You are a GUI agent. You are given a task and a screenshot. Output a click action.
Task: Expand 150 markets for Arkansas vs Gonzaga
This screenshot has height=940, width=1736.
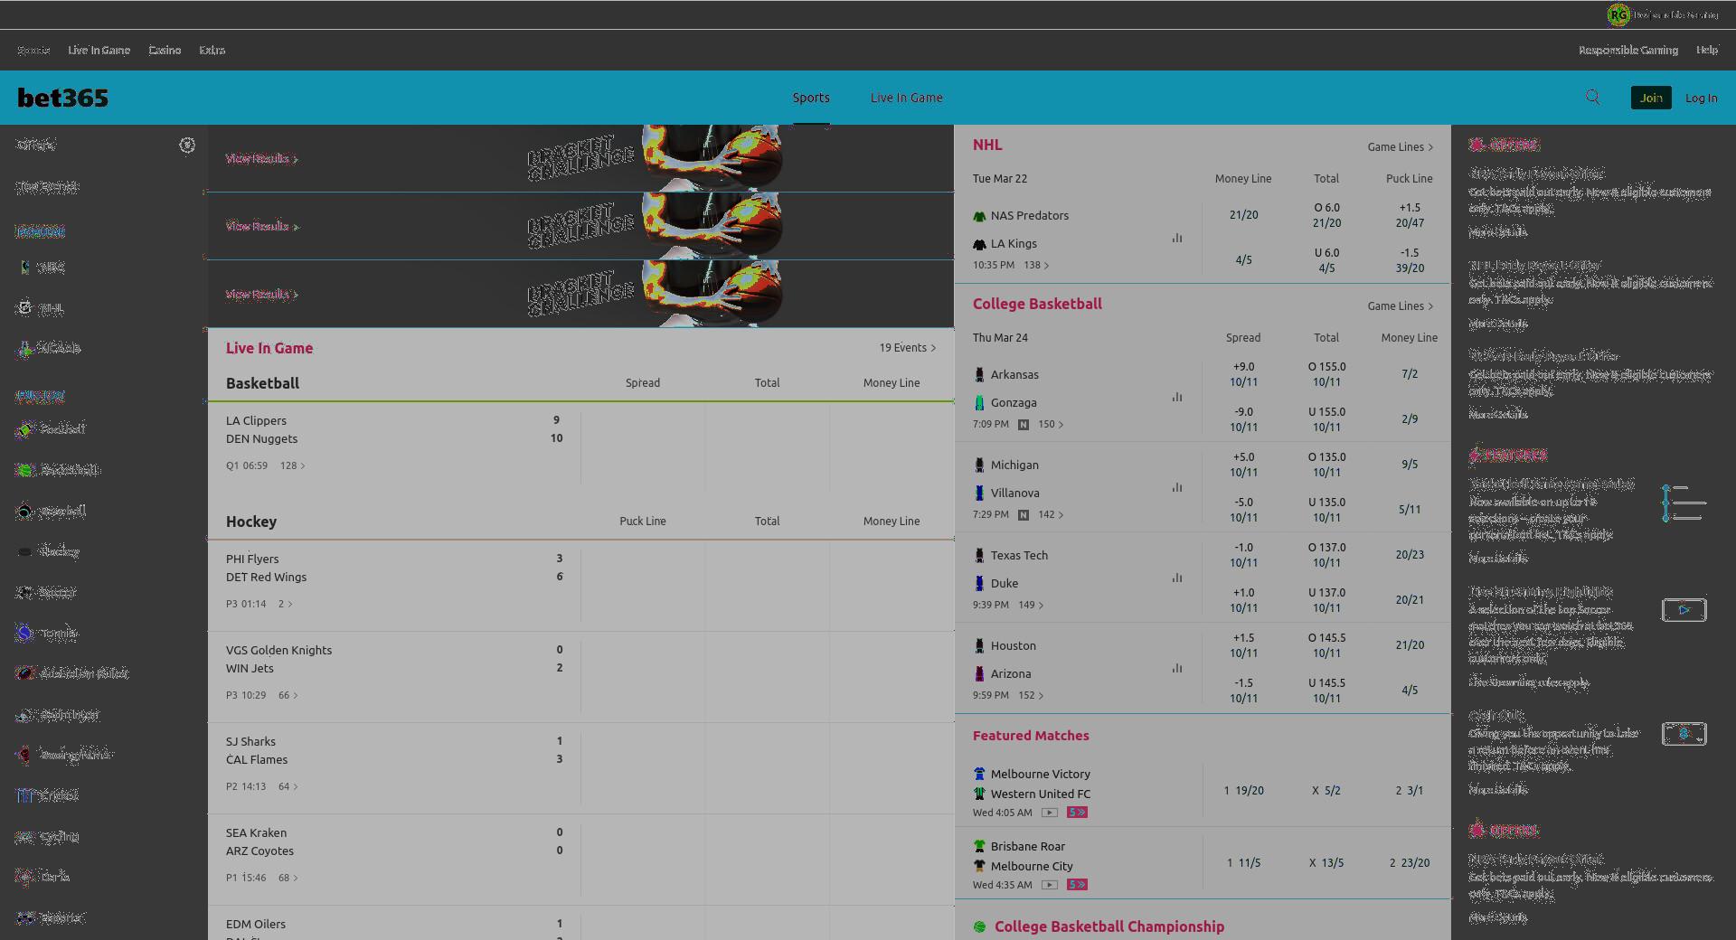tap(1051, 424)
